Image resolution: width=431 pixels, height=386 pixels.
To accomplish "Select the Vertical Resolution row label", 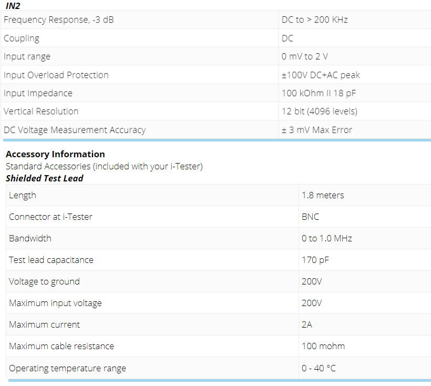I will (x=41, y=111).
